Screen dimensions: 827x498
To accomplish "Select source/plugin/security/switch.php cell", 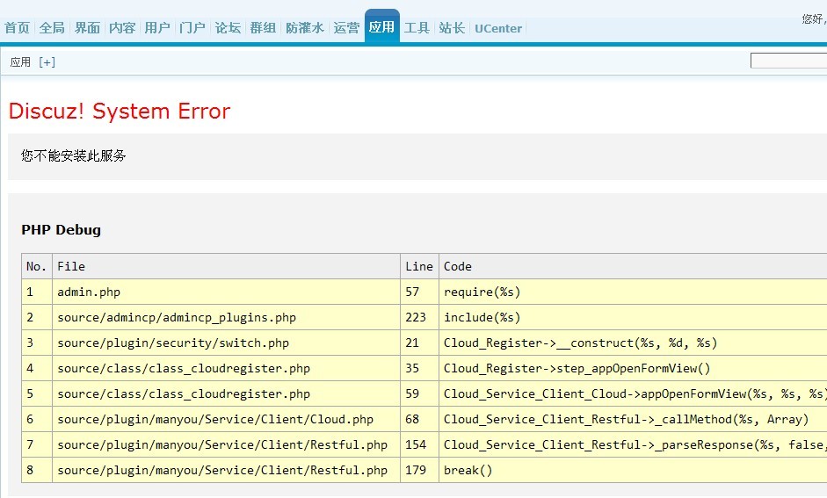I will coord(226,343).
